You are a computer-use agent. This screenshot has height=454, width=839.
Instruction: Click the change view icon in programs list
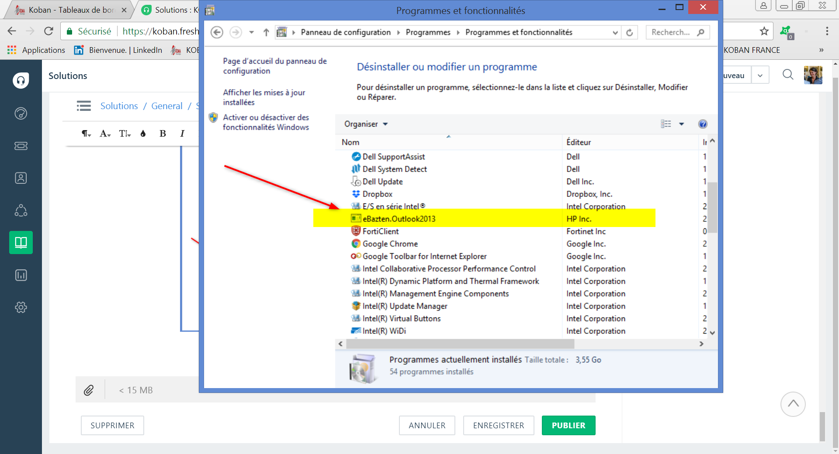tap(666, 124)
